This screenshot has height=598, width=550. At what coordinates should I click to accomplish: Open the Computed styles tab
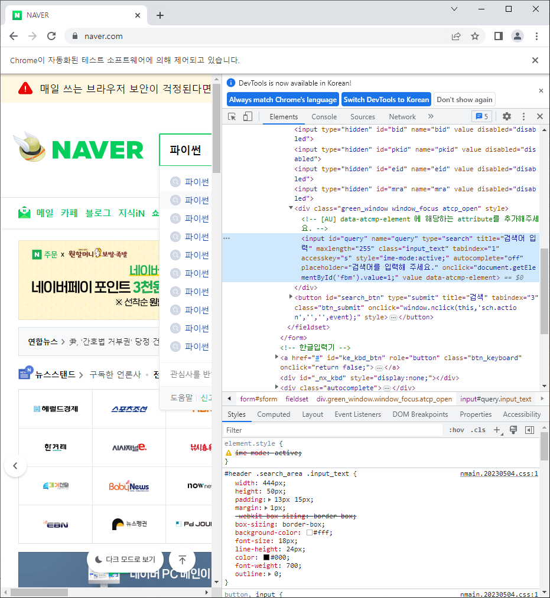(x=274, y=414)
